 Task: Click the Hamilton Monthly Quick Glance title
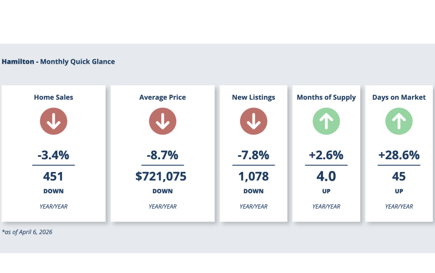point(58,62)
